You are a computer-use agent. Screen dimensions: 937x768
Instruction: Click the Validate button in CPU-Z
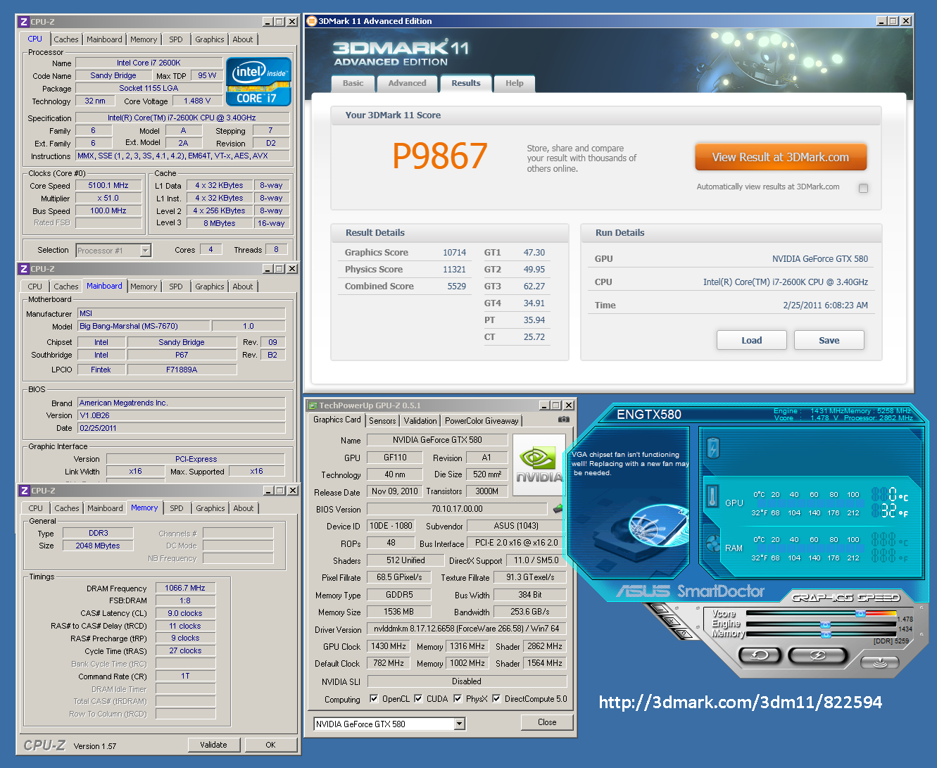coord(213,745)
